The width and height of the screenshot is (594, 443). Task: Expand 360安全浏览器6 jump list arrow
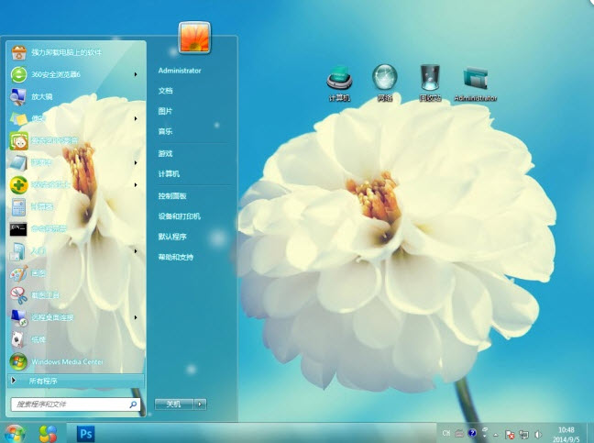tap(136, 74)
